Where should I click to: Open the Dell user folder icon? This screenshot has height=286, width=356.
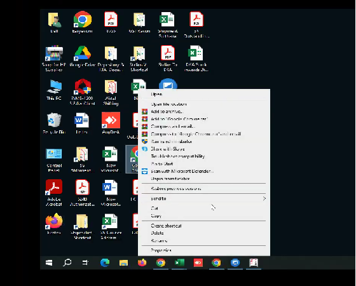click(54, 22)
